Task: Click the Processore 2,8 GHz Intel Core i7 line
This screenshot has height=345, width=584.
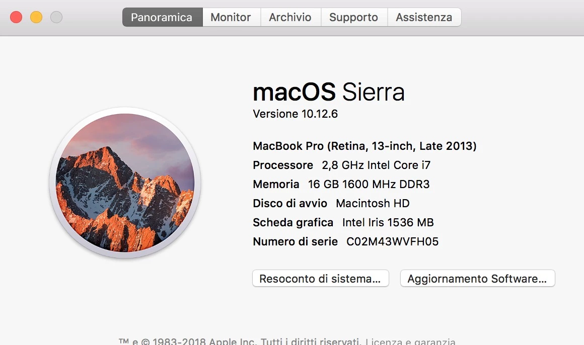Action: coord(341,165)
